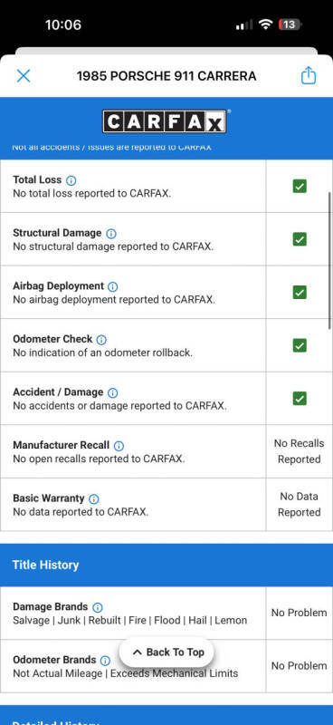Click the Structural Damage green checkmark
This screenshot has height=725, width=333.
point(300,239)
